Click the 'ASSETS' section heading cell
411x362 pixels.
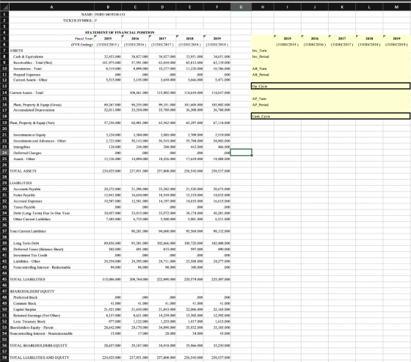pos(16,51)
